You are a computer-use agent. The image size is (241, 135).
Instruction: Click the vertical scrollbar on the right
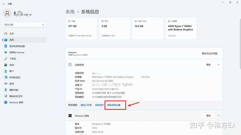[x=240, y=44]
